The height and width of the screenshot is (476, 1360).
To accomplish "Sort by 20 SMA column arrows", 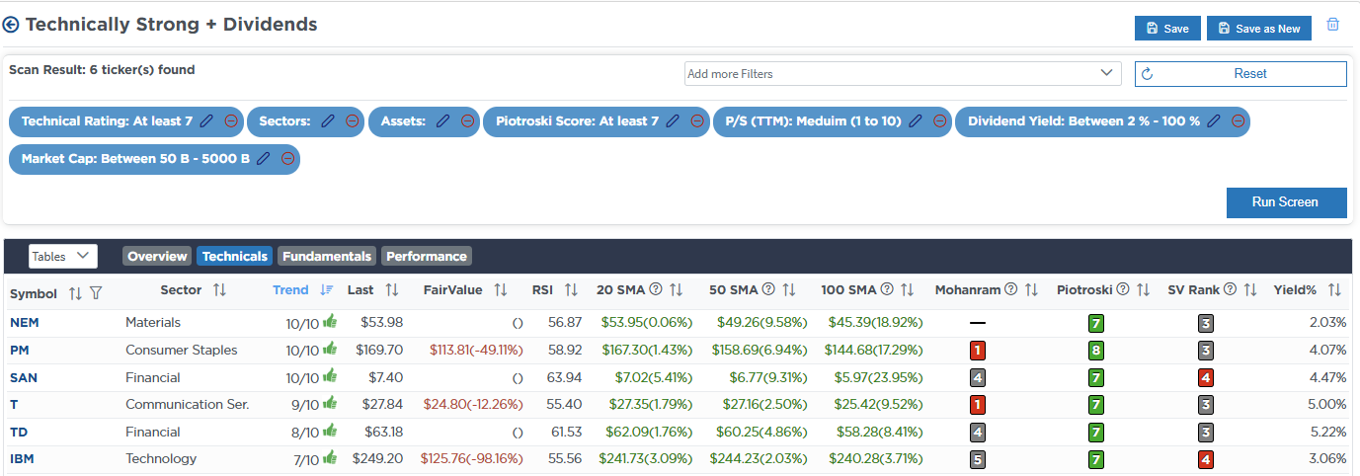I will (676, 290).
